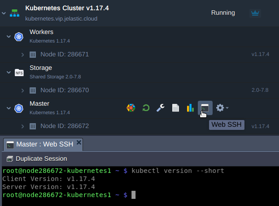The height and width of the screenshot is (206, 279).
Task: Collapse the Storage layer
Action: click(9, 72)
